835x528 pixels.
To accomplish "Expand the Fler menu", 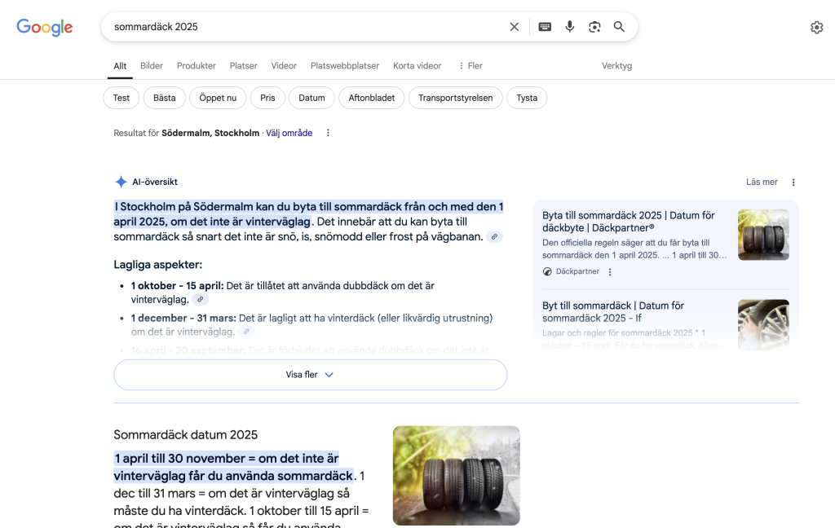I will click(471, 66).
